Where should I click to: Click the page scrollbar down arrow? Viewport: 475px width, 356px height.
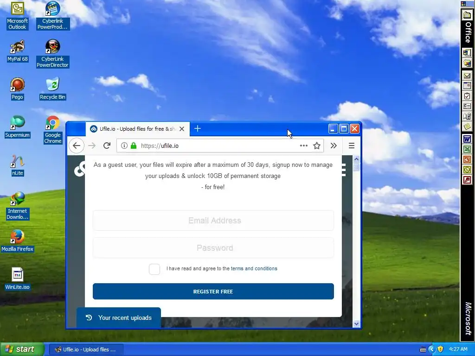pos(356,324)
